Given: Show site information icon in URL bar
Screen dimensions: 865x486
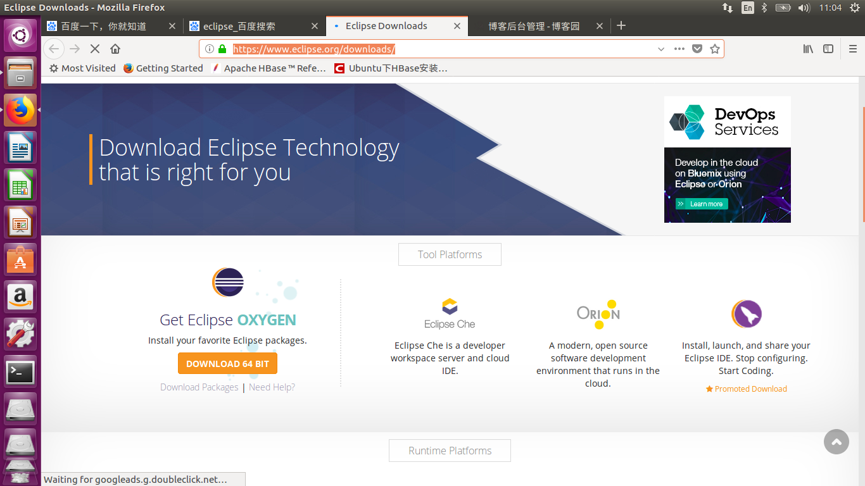Looking at the screenshot, I should (x=210, y=49).
